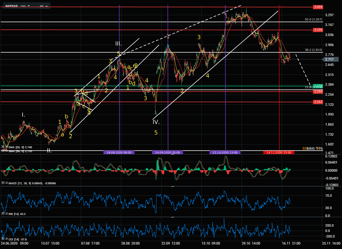
Task: Click the green 2.370 price level label
Action: coord(318,86)
